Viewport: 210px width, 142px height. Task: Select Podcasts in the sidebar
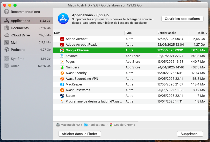point(27,50)
